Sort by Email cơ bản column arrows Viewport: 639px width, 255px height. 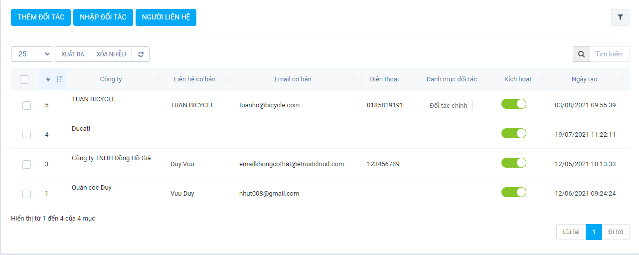354,79
